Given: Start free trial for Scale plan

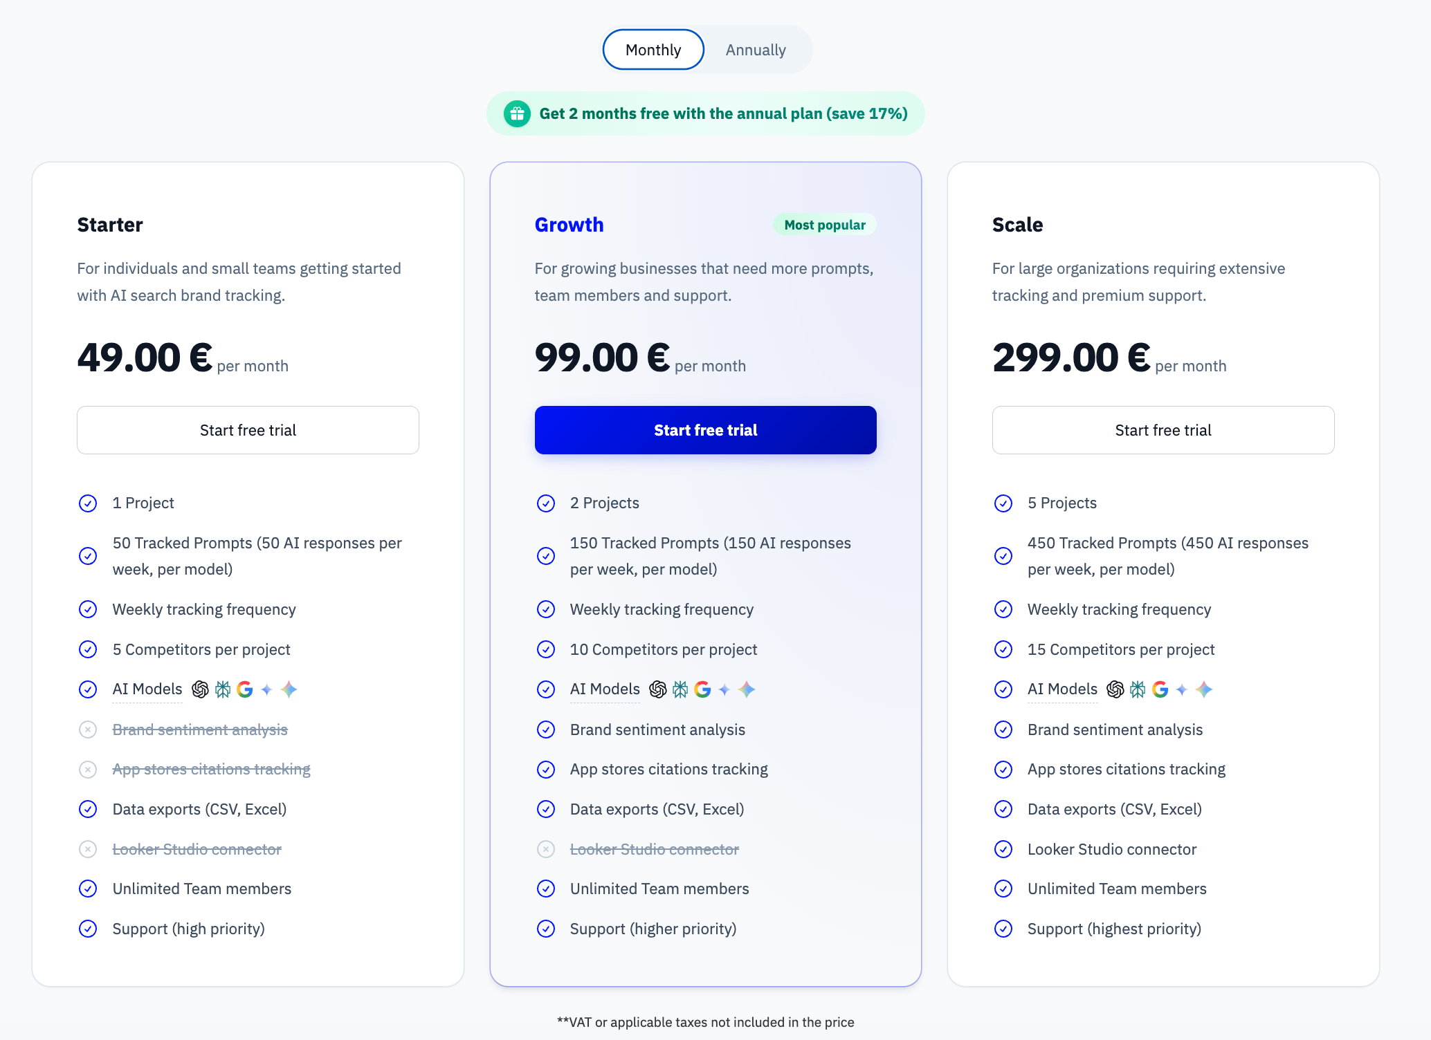Looking at the screenshot, I should 1163,430.
